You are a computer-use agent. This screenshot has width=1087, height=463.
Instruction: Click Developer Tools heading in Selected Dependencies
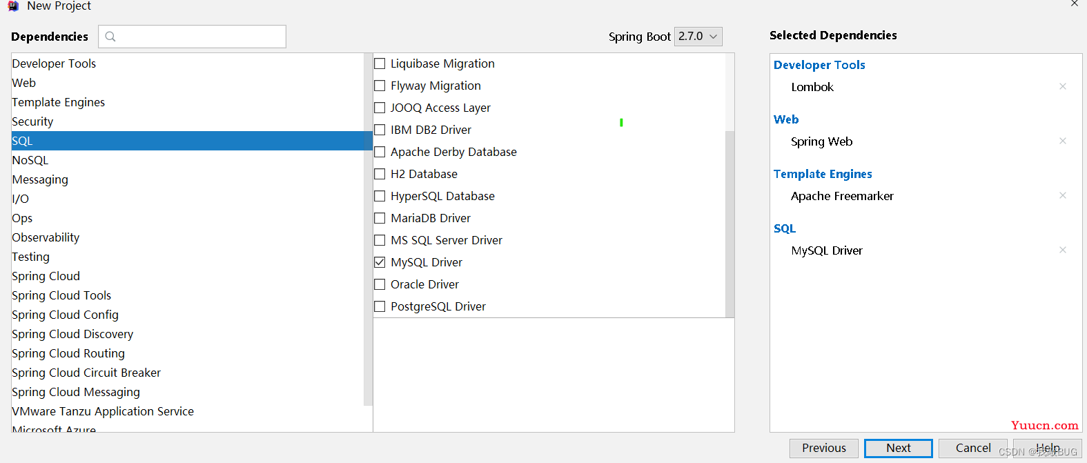pos(819,65)
